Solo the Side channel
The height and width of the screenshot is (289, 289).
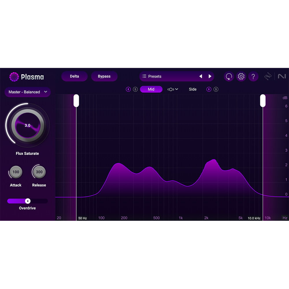216,89
